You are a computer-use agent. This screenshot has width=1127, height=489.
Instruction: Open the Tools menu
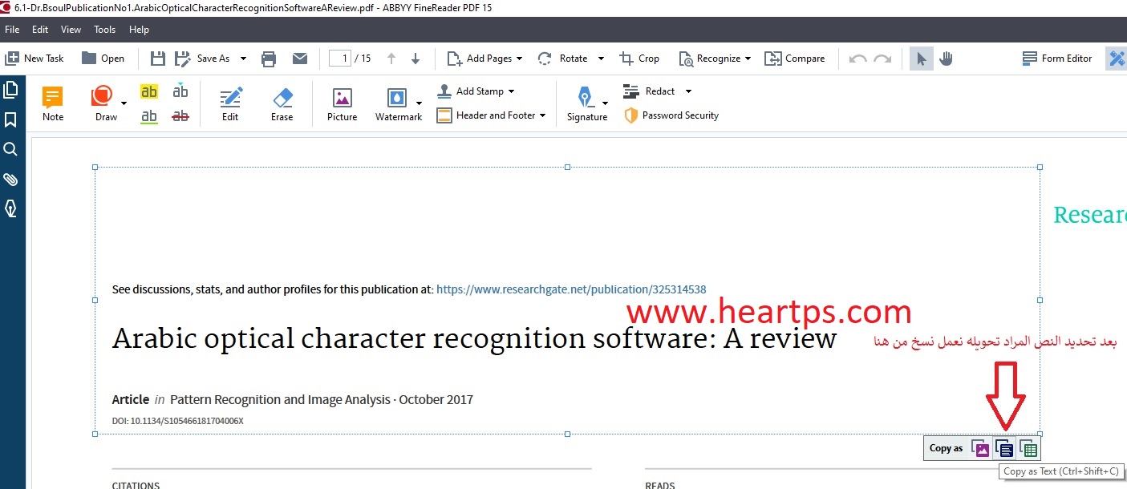point(105,30)
